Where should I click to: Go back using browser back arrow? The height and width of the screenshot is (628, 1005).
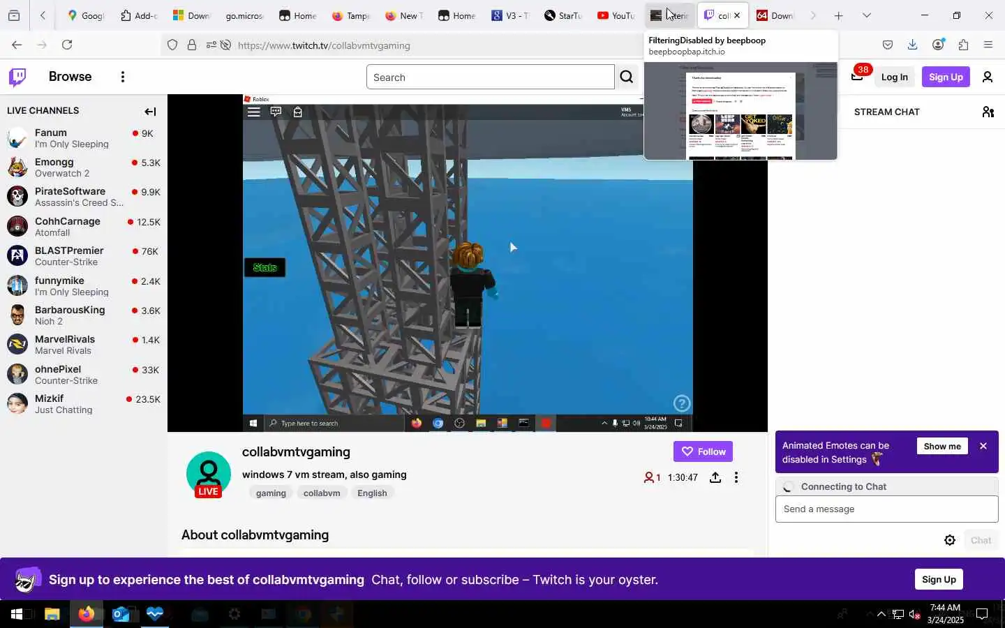click(17, 45)
